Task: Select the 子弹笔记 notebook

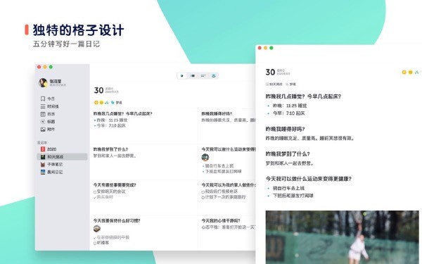Action: point(51,164)
